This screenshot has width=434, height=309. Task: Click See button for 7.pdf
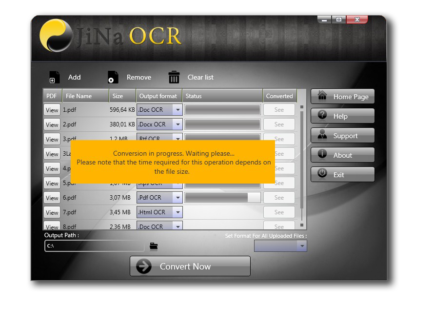tap(279, 212)
